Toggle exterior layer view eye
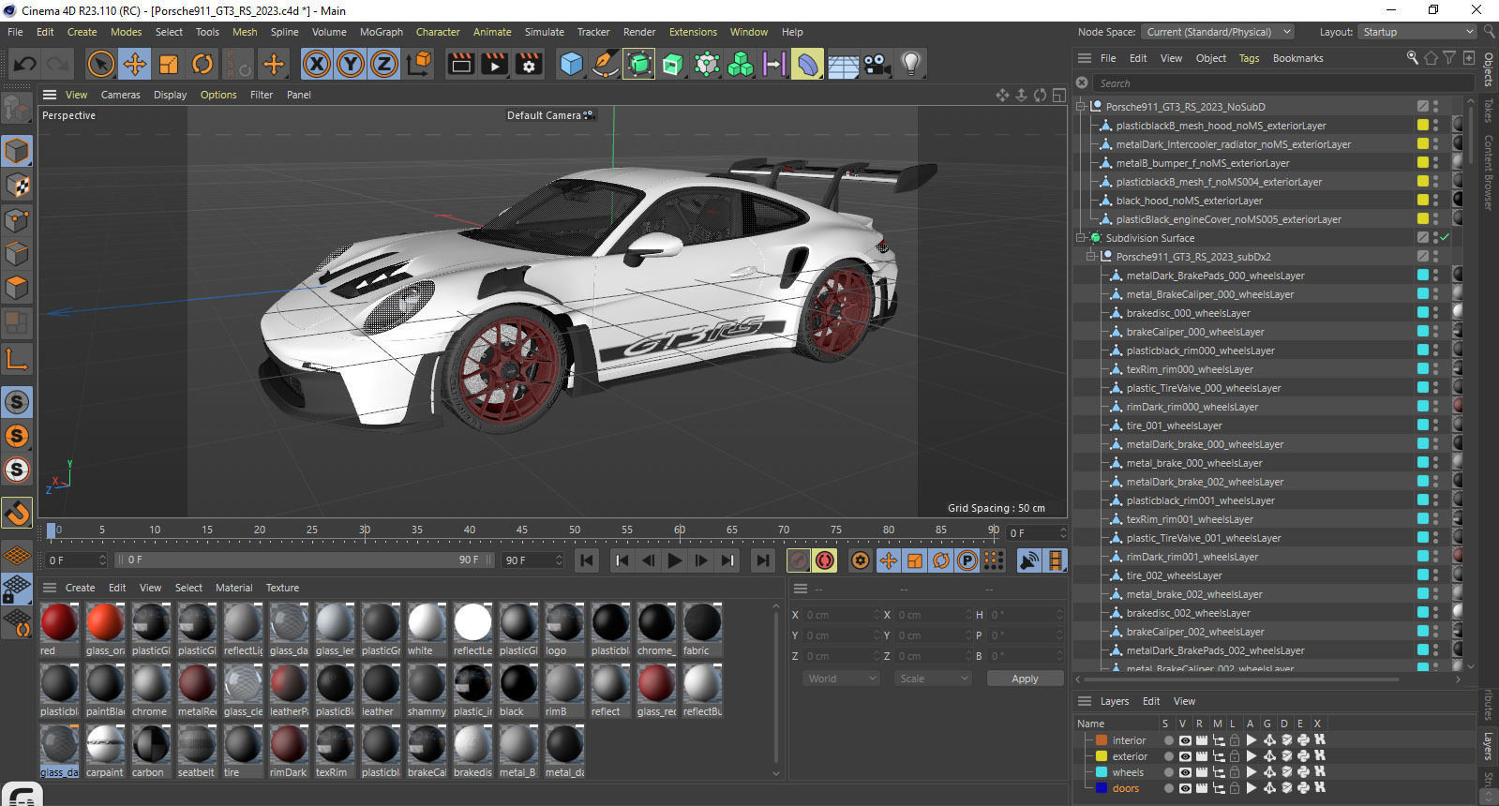This screenshot has height=806, width=1499. pos(1185,756)
